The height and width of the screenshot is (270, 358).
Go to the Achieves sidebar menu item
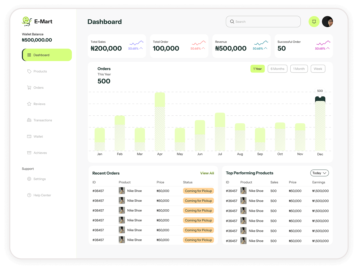click(40, 153)
